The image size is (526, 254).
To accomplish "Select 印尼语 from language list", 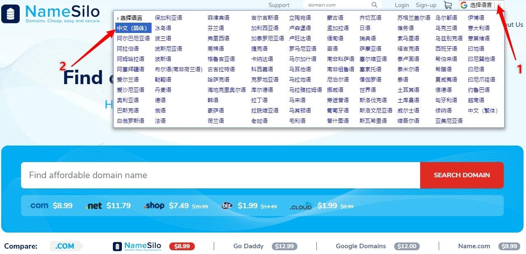I will [476, 69].
